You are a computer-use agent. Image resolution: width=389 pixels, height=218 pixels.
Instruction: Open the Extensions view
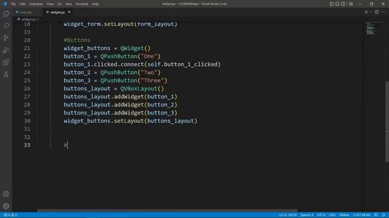pyautogui.click(x=6, y=62)
